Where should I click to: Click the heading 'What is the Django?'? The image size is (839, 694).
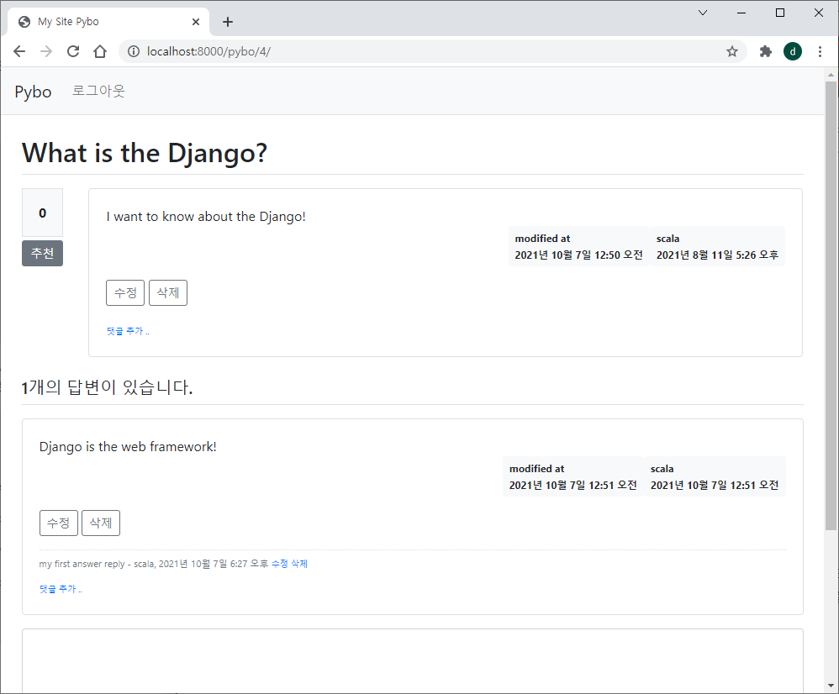145,153
